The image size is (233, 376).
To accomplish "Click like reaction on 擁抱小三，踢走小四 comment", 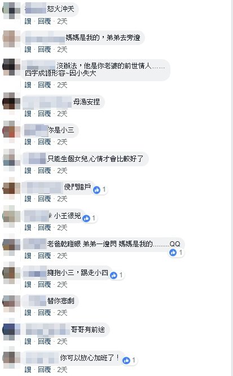I will [113, 275].
